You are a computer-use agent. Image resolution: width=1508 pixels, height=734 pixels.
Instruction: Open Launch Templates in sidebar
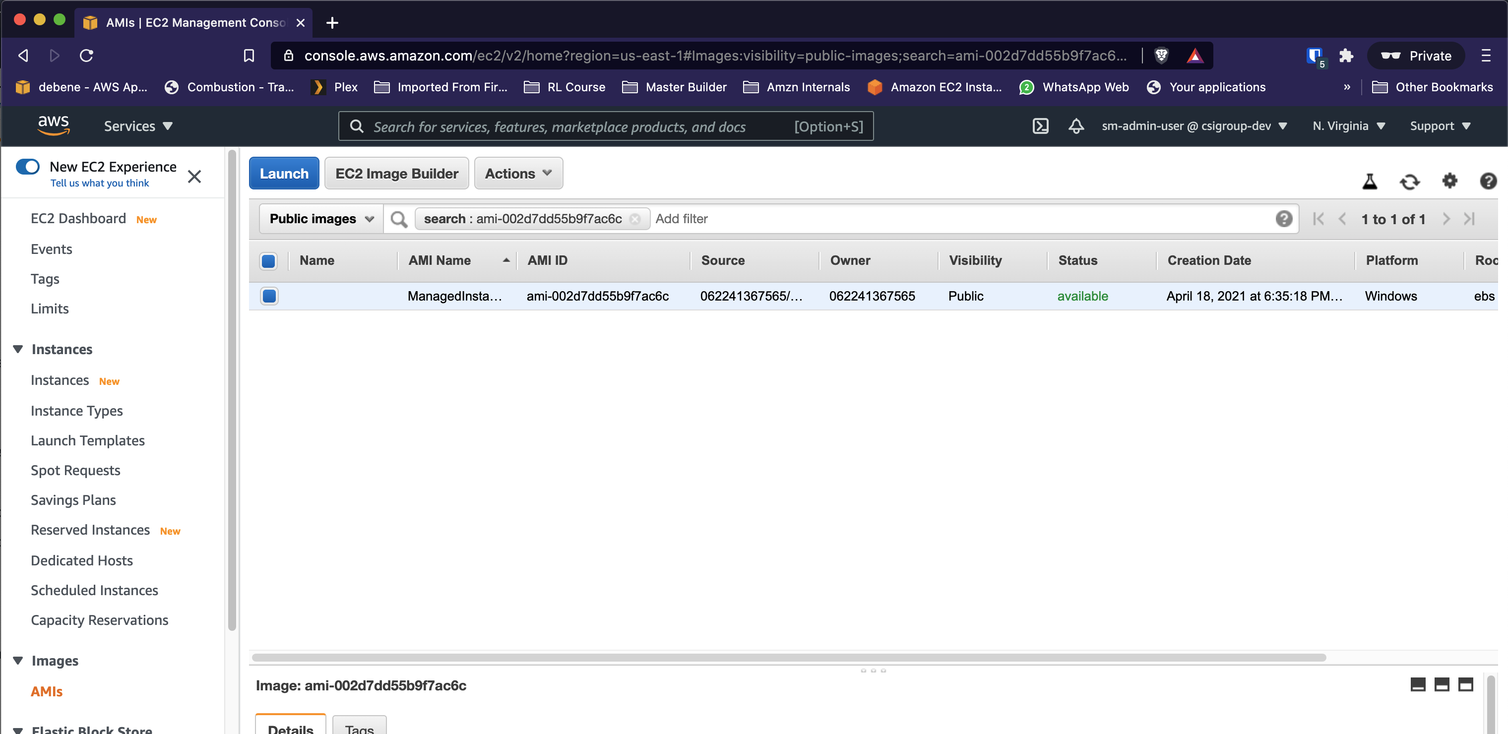(x=87, y=441)
